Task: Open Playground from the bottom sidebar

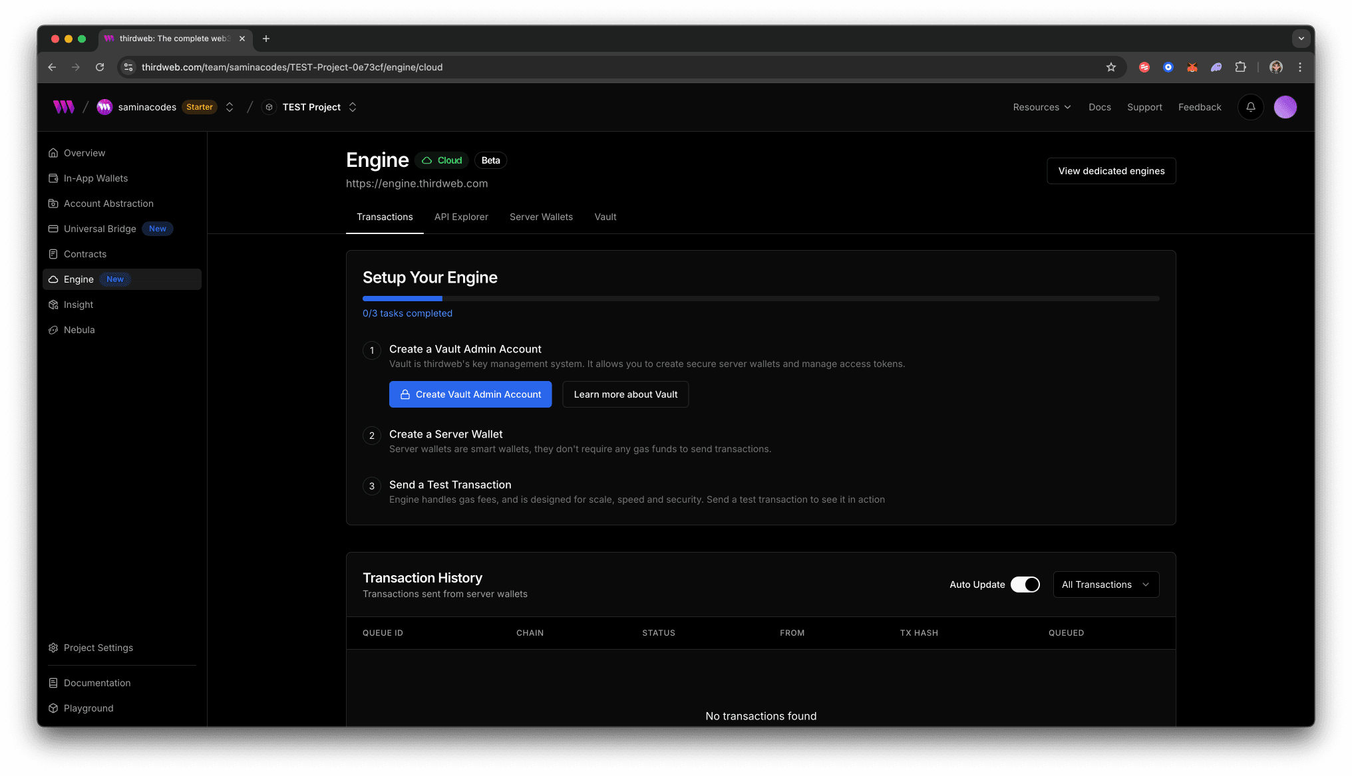Action: coord(88,708)
